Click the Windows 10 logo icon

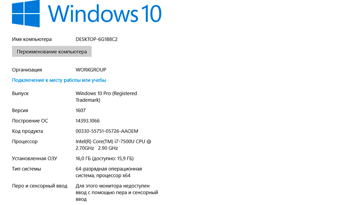(26, 13)
